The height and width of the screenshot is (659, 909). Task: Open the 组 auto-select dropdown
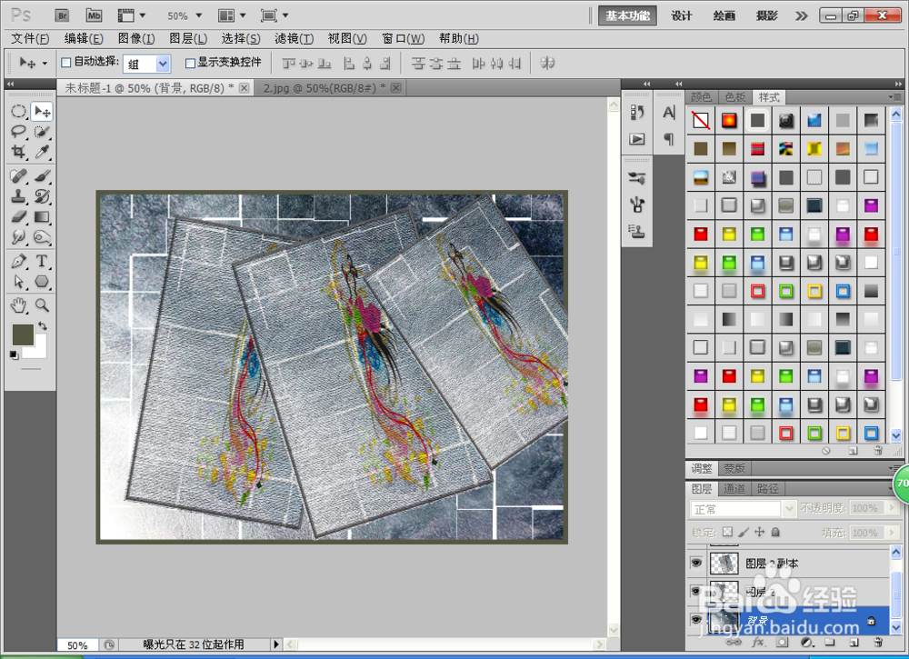pos(146,64)
